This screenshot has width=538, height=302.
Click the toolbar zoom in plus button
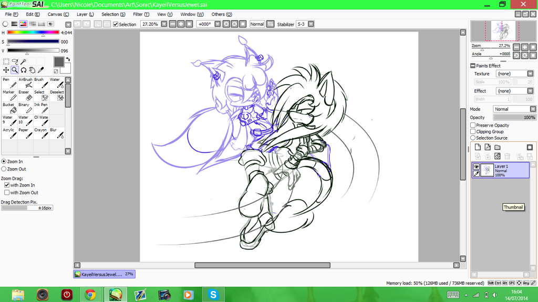[181, 24]
